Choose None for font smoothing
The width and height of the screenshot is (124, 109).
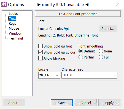point(101,51)
